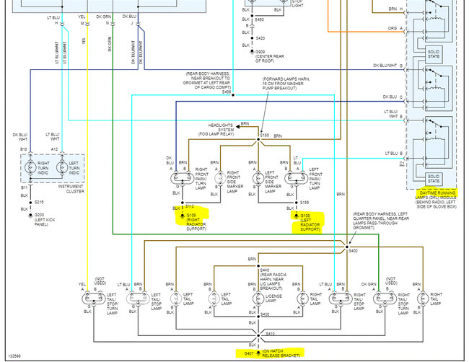Viewport: 469px width, 362px height.
Task: Click the DK BLU/WHT G wire label
Action: click(x=387, y=66)
